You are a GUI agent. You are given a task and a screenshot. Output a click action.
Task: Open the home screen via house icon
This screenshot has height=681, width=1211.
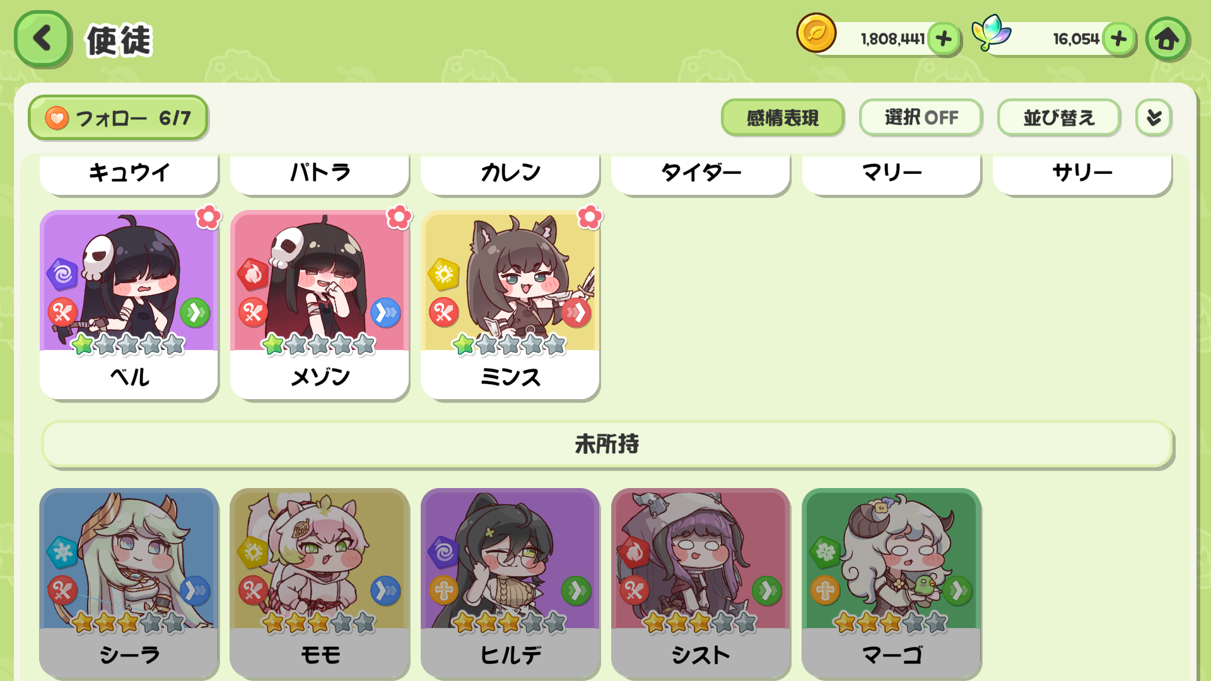pyautogui.click(x=1167, y=39)
